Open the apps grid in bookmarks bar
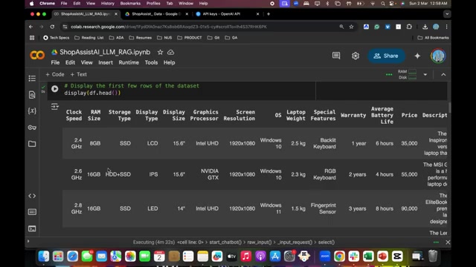Viewport: 476px width, 267px height. 32,38
